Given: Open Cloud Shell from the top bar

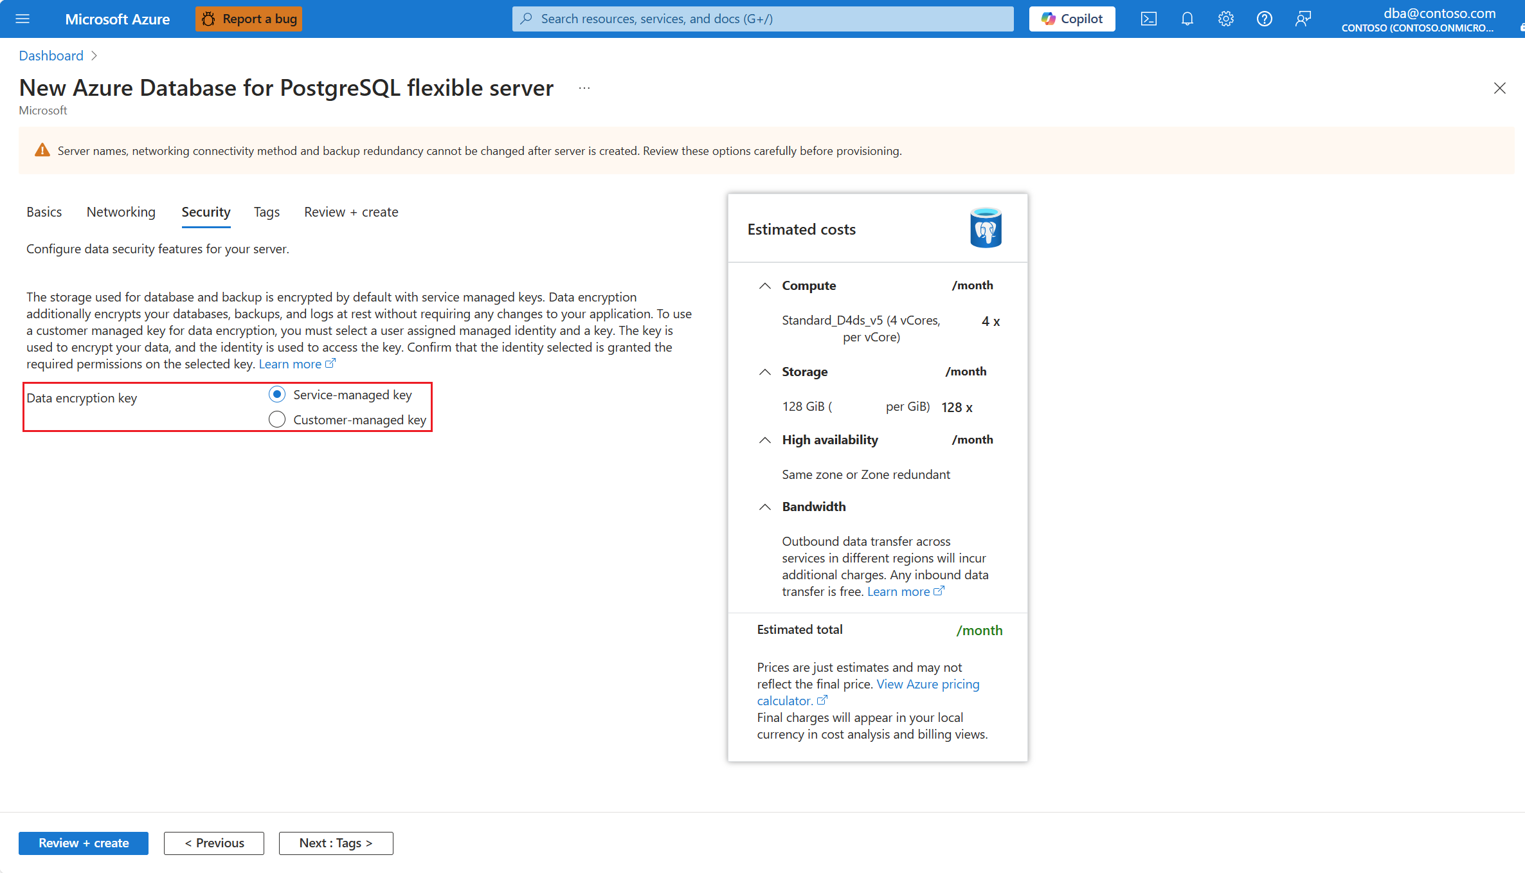Looking at the screenshot, I should tap(1148, 19).
